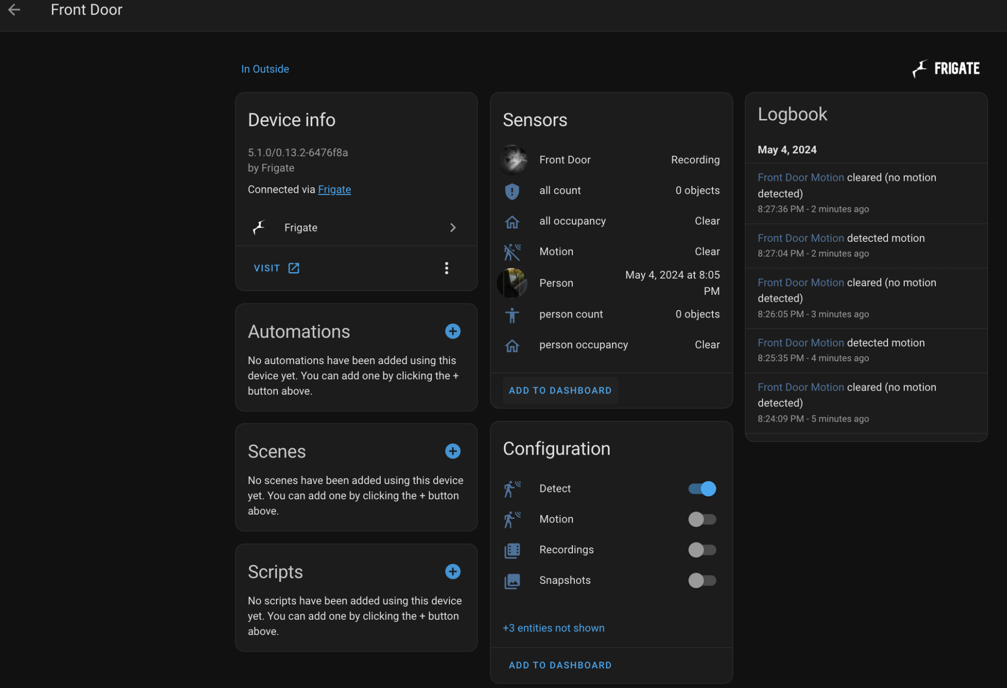
Task: Open the Connected via Frigate link
Action: pyautogui.click(x=334, y=189)
